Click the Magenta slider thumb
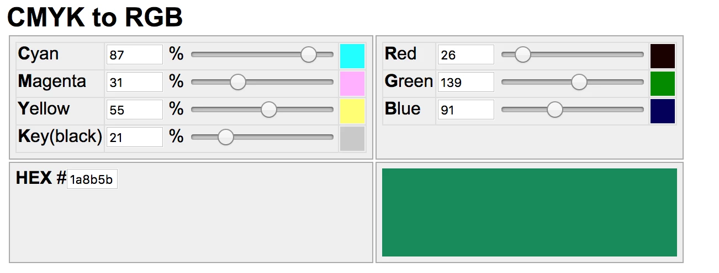The width and height of the screenshot is (719, 273). [x=238, y=82]
